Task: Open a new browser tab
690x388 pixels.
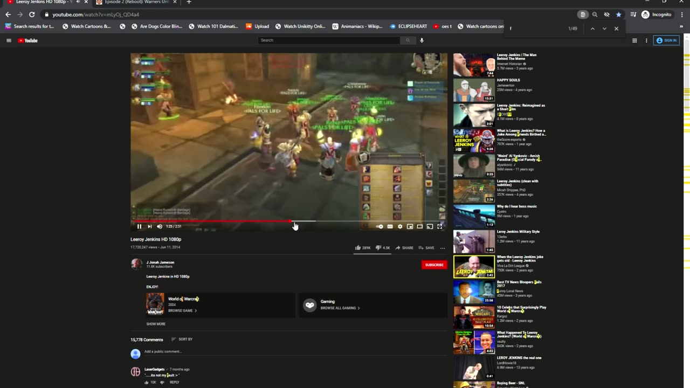Action: [x=189, y=2]
